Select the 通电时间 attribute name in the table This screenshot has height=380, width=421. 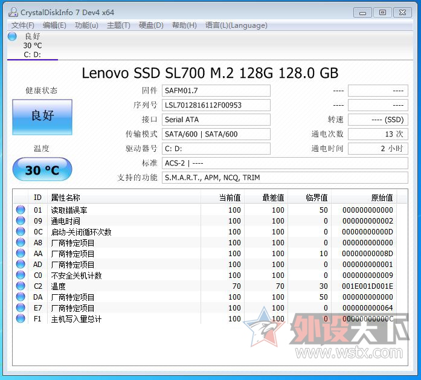tap(65, 221)
